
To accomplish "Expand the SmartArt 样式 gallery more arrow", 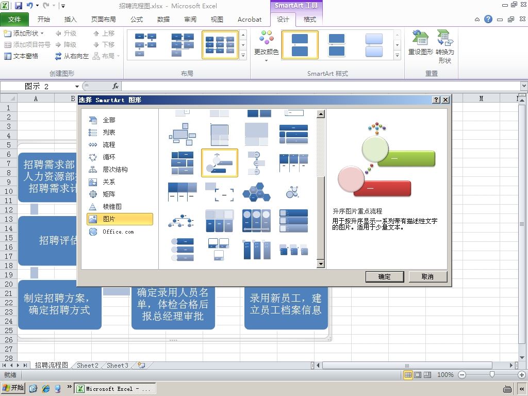I will click(x=398, y=56).
